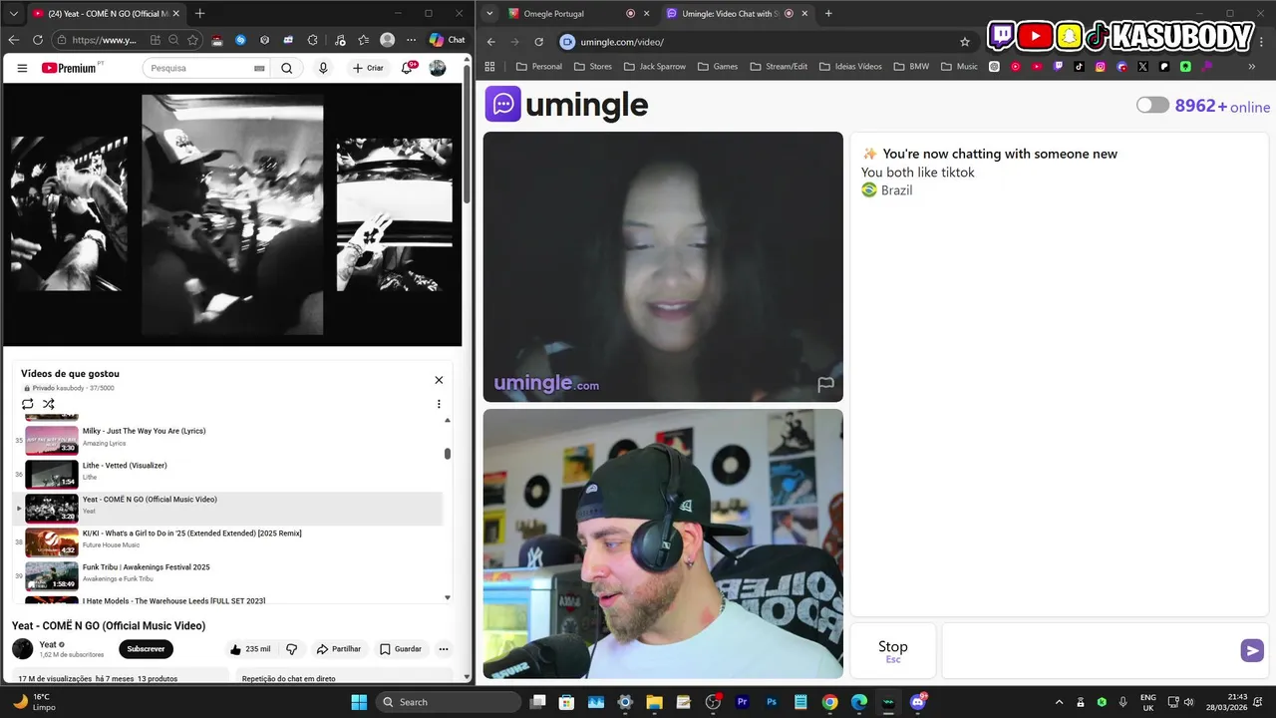Open the BMW bookmarks folder
This screenshot has height=718, width=1276.
pyautogui.click(x=911, y=67)
